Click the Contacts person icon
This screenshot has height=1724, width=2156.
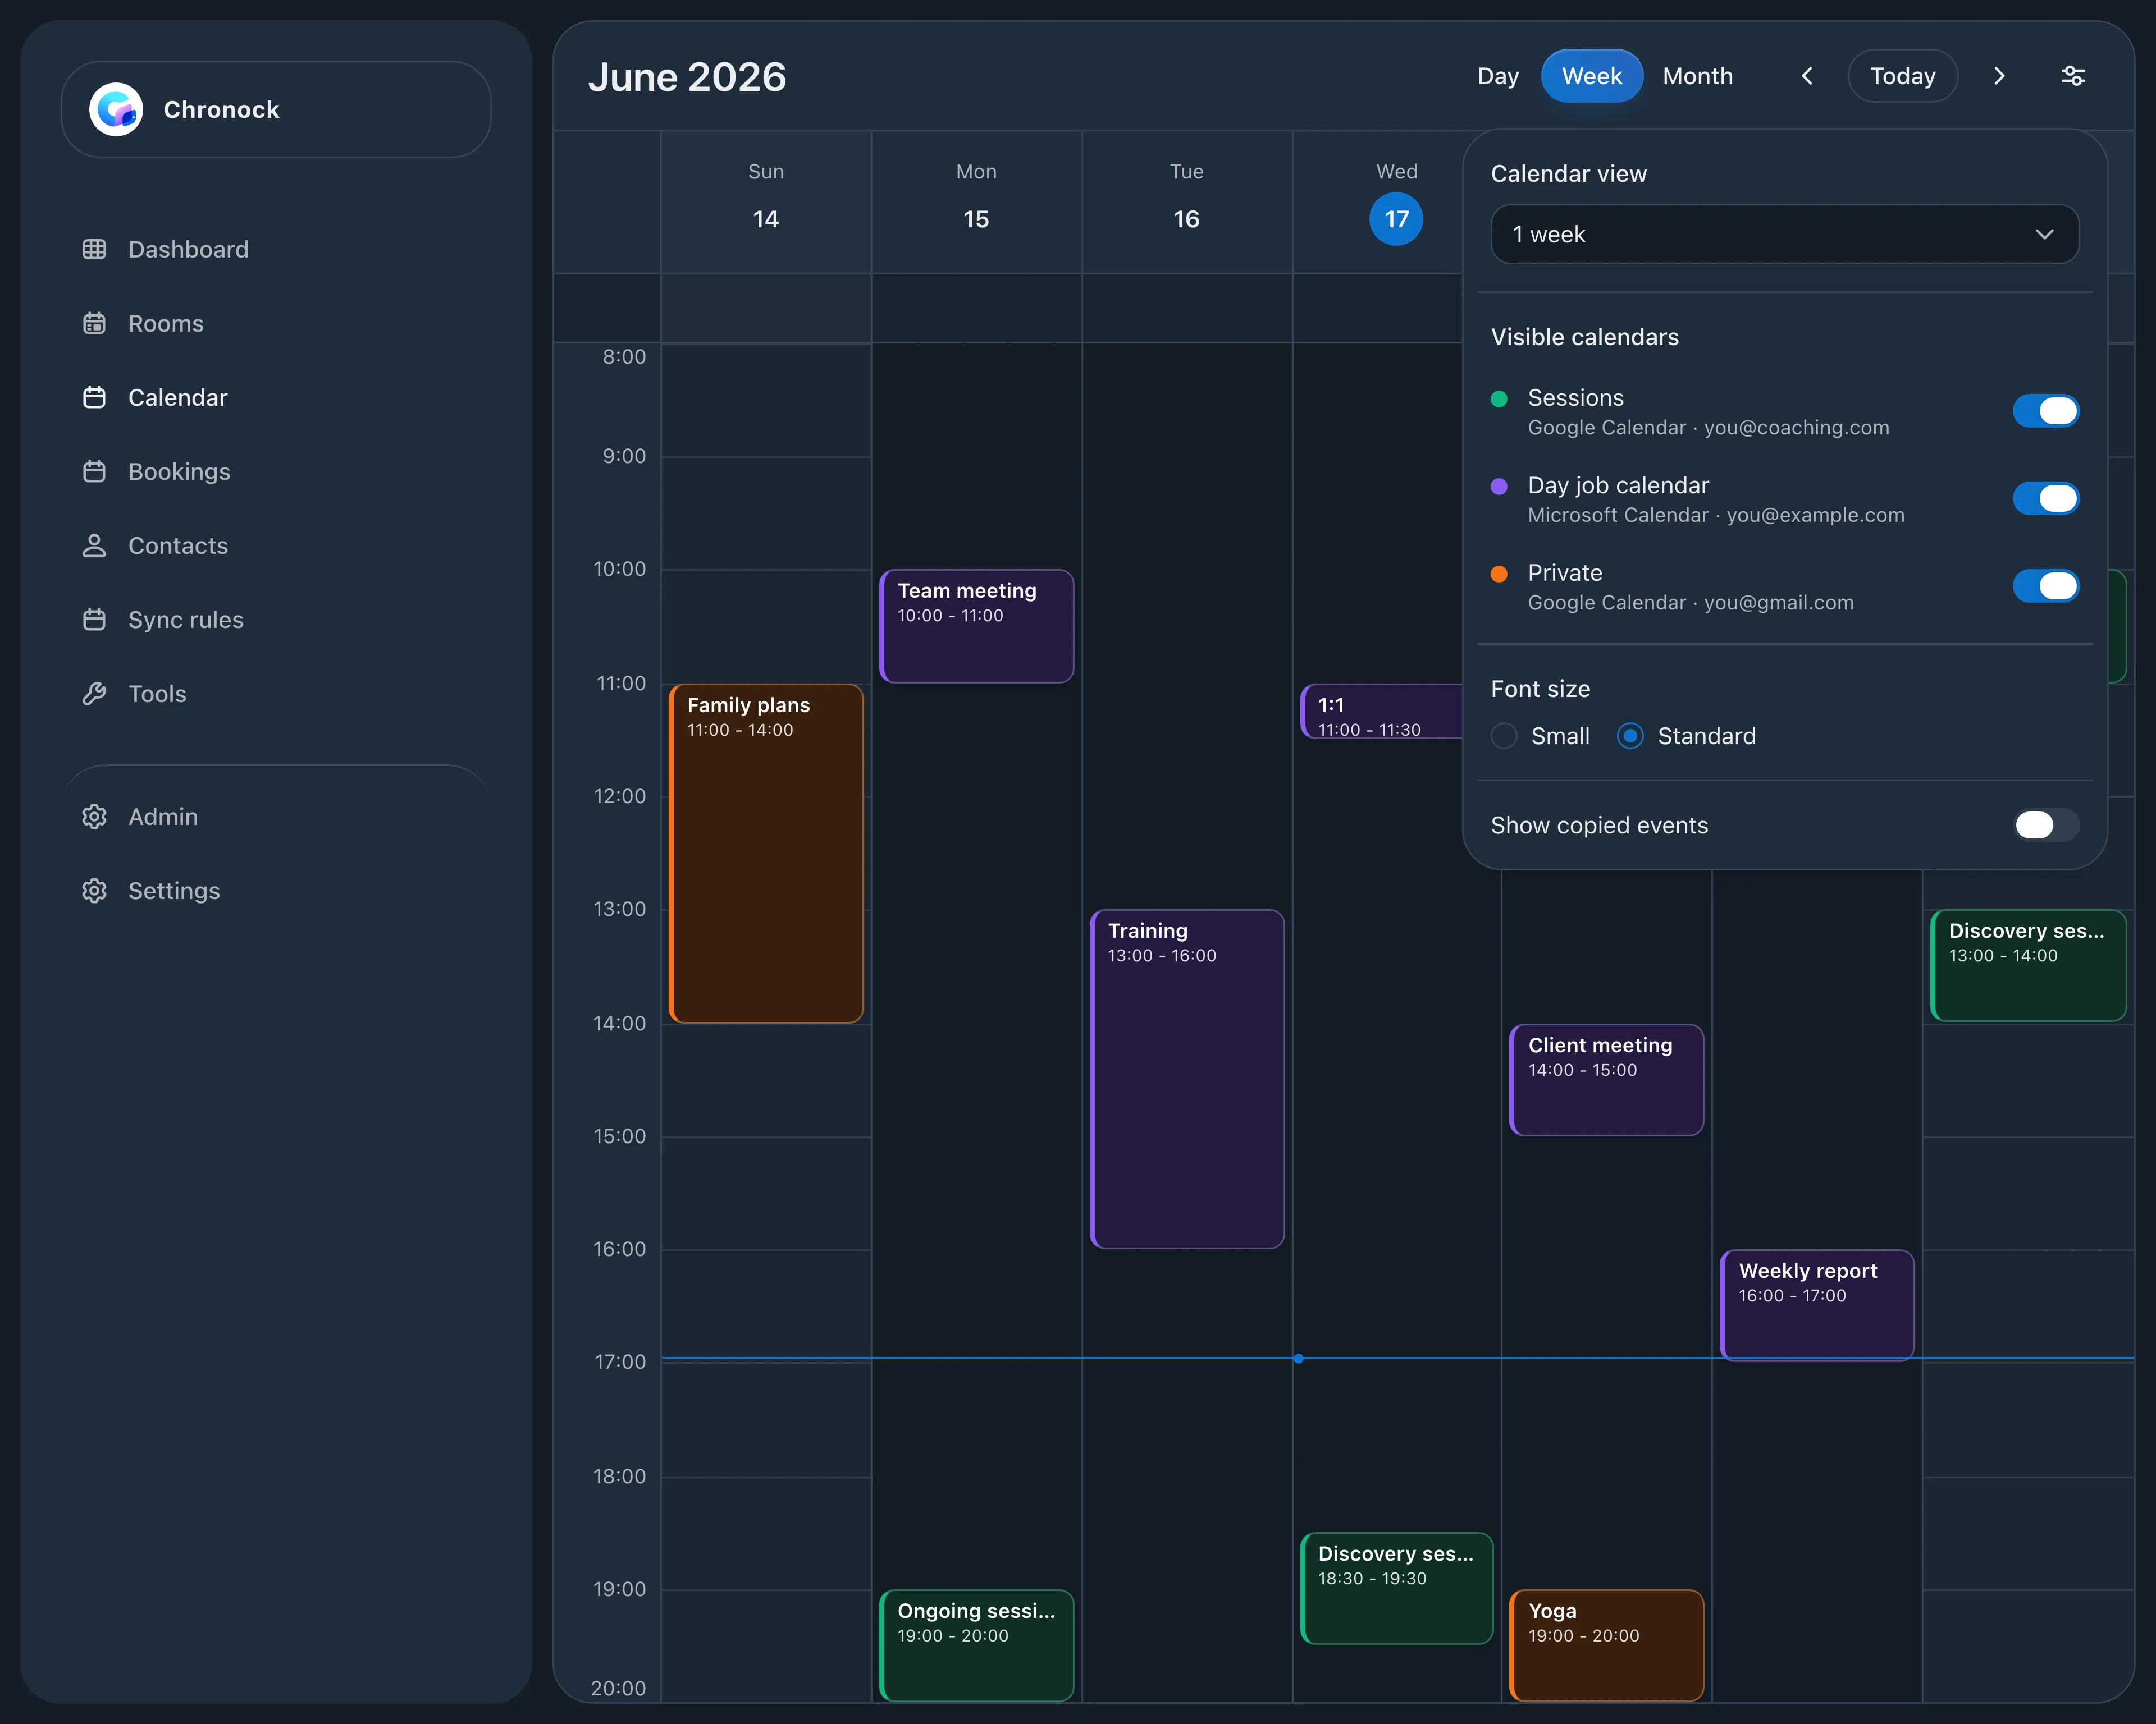94,545
